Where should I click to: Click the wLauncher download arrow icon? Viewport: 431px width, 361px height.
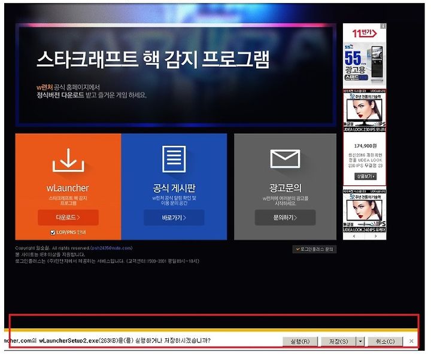[x=68, y=160]
